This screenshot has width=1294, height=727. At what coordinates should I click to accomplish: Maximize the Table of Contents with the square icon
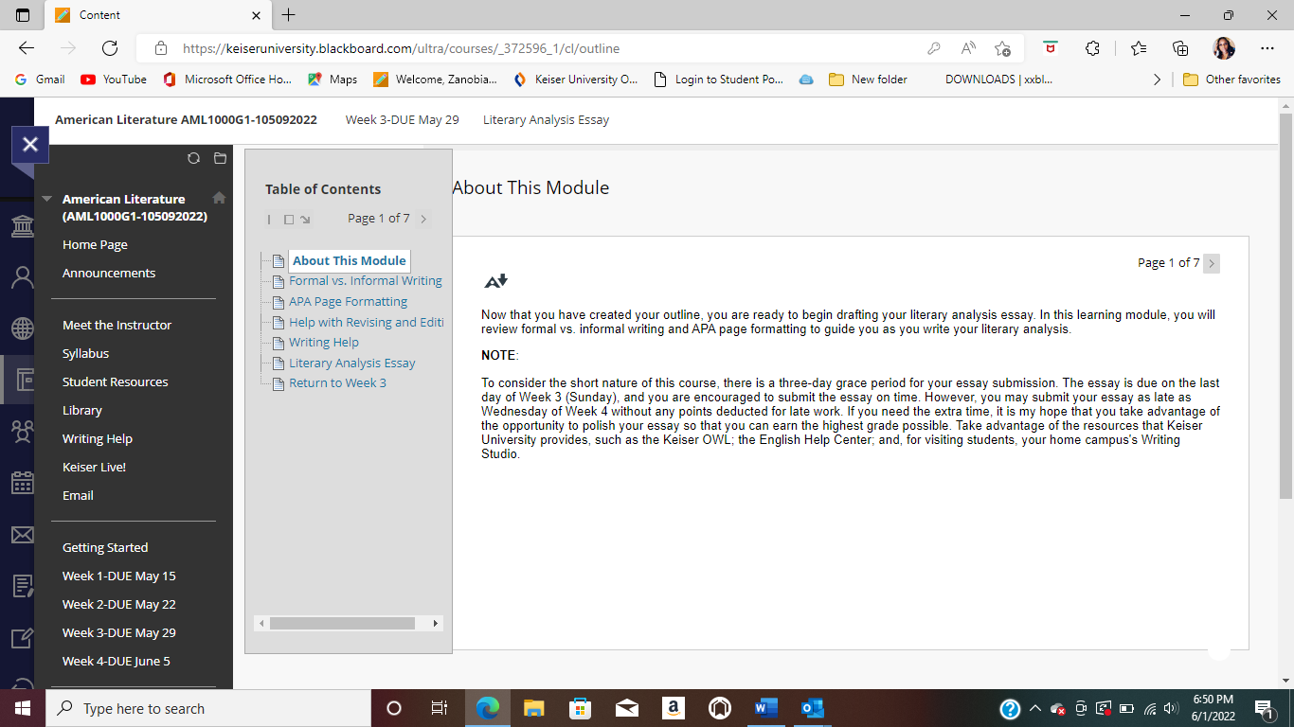pos(289,220)
